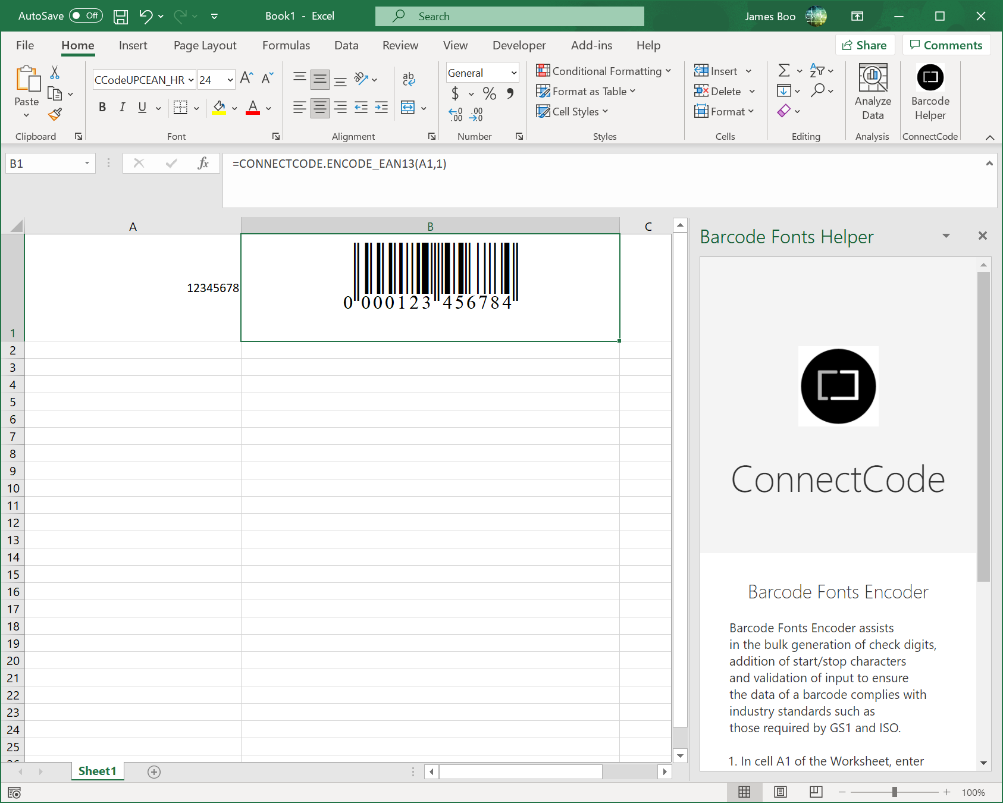Toggle Middle Align vertical alignment
Screen dimensions: 1003x803
(x=320, y=79)
